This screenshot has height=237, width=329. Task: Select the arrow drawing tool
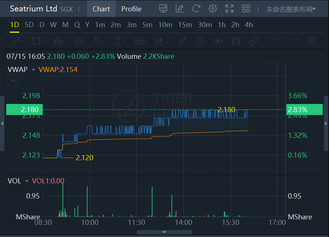(98, 41)
